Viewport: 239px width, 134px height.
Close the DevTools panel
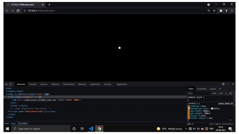pos(233,84)
